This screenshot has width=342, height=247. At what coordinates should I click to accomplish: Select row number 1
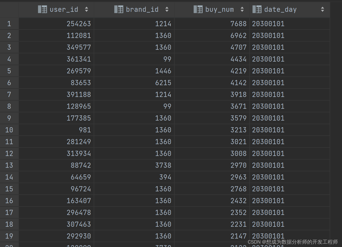[x=9, y=24]
